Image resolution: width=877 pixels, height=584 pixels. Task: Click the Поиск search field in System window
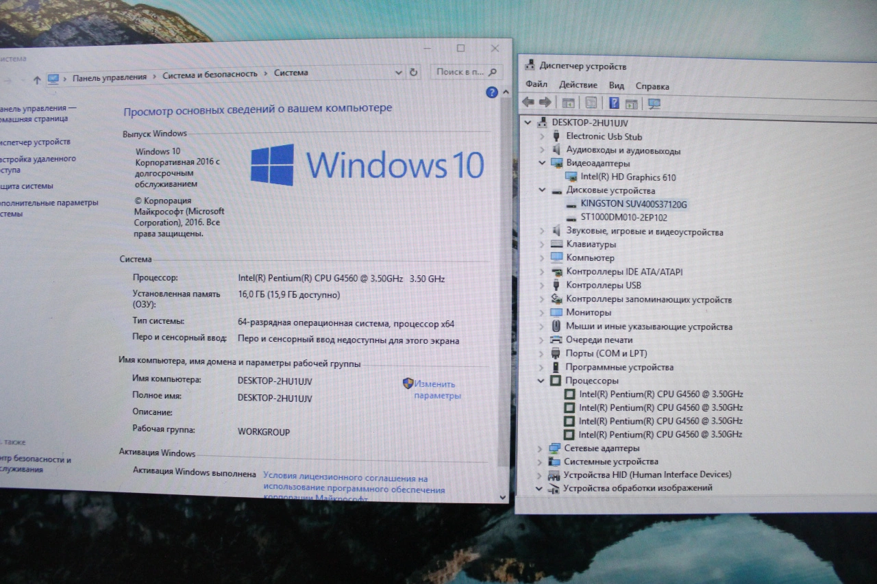466,71
